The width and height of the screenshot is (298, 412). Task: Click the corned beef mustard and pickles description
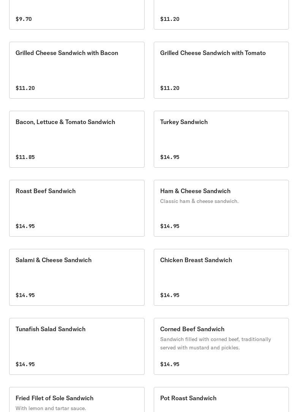click(215, 343)
